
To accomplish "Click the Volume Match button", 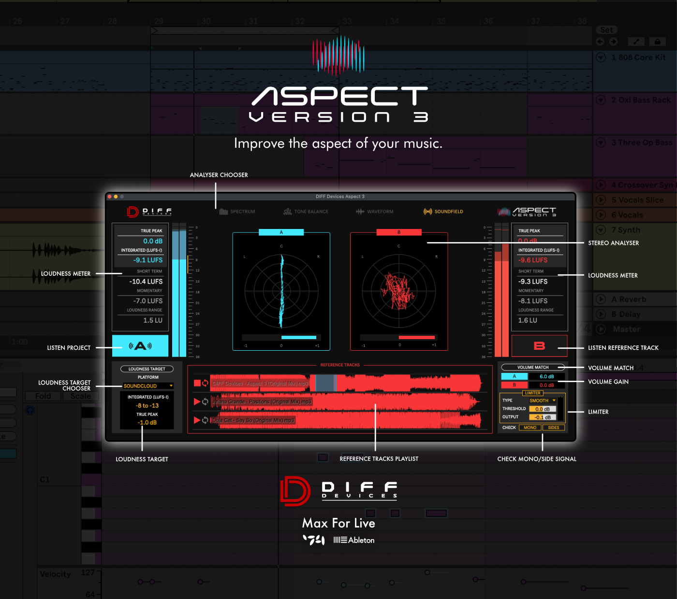I will point(533,367).
